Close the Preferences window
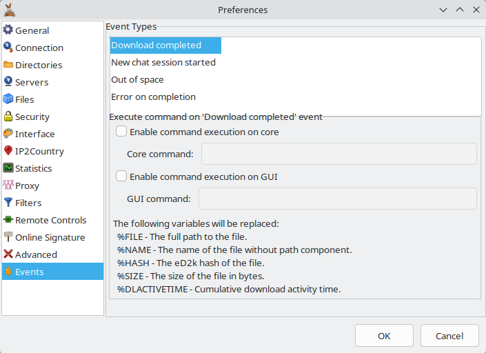486x353 pixels. pyautogui.click(x=476, y=10)
